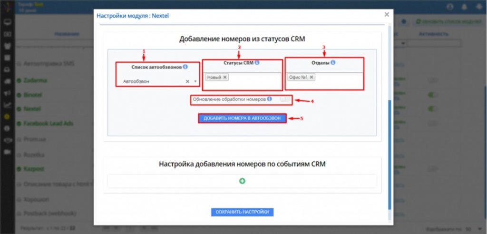Remove the Новый status tag

click(x=225, y=77)
